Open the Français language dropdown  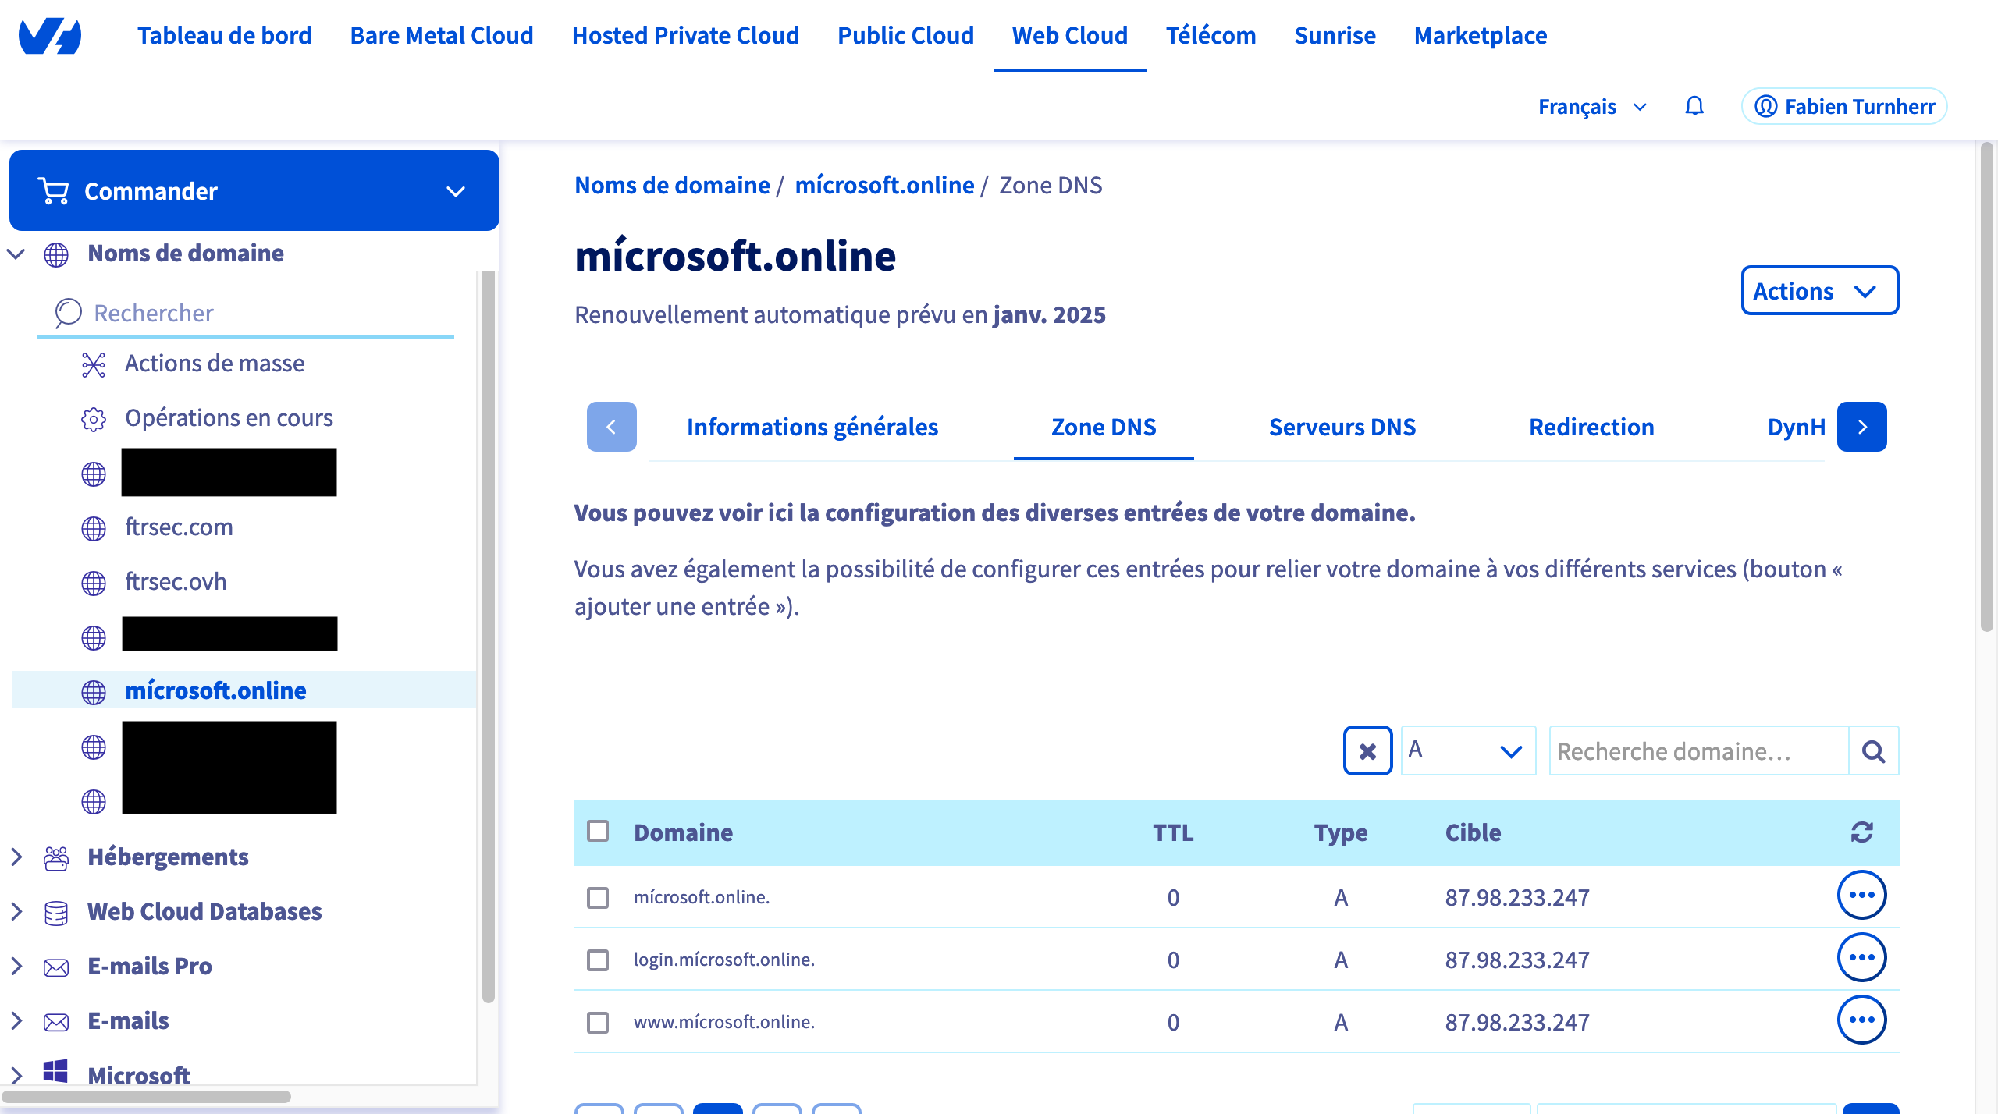(1592, 106)
